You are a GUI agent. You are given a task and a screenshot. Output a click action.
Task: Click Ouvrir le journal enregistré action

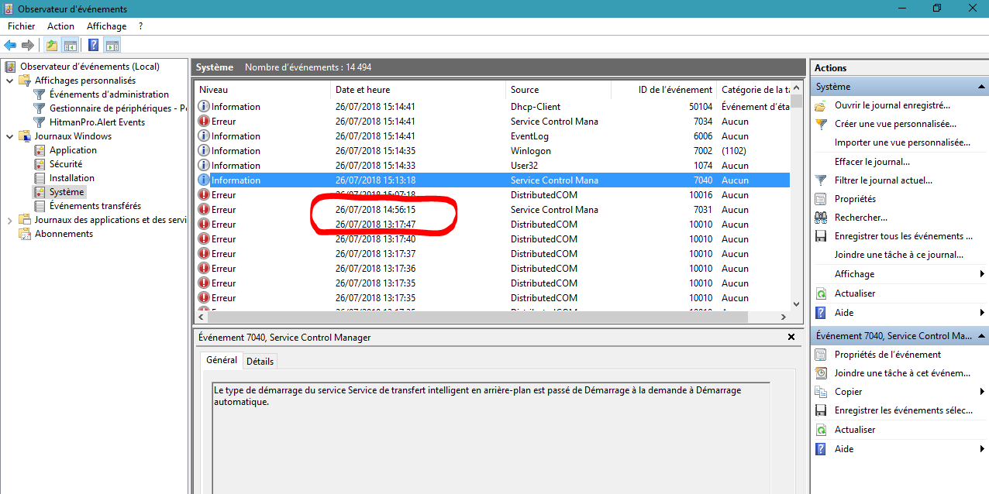tap(892, 105)
